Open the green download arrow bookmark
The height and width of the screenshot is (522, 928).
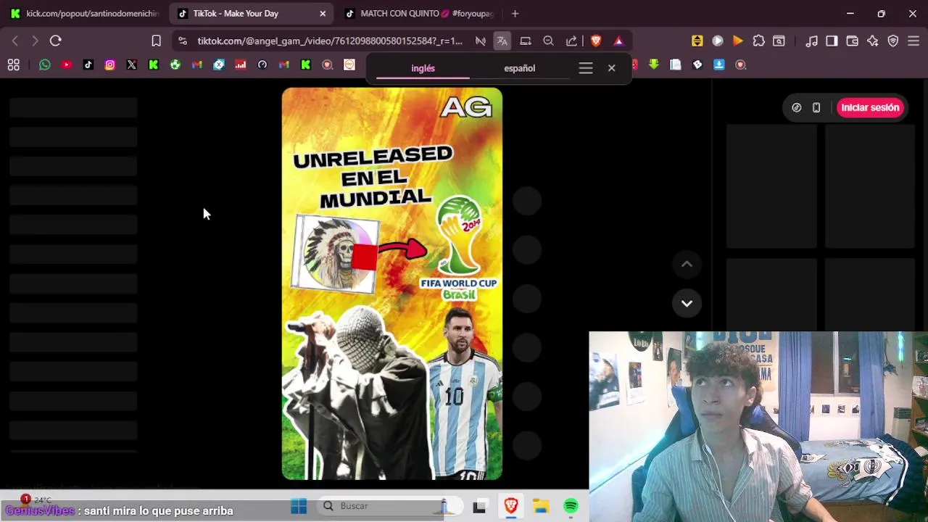(654, 65)
